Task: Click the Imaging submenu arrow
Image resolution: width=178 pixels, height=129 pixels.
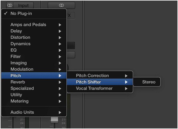Action: coord(60,63)
